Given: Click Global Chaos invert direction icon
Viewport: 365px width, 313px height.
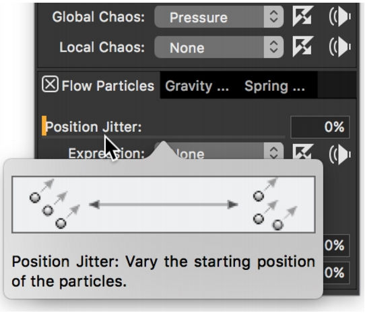Looking at the screenshot, I should [303, 17].
